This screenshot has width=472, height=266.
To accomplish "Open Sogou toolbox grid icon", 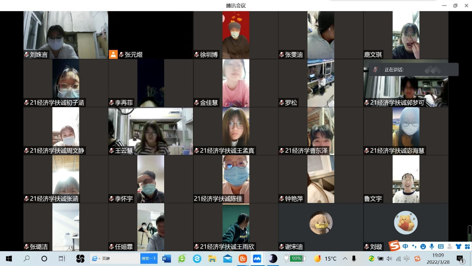I will [467, 246].
